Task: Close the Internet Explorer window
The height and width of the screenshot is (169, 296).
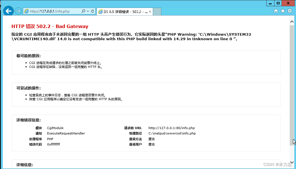Action: (288, 3)
